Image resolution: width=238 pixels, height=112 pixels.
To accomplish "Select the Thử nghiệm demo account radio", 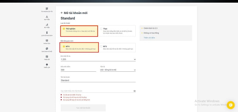I will pos(64,29).
